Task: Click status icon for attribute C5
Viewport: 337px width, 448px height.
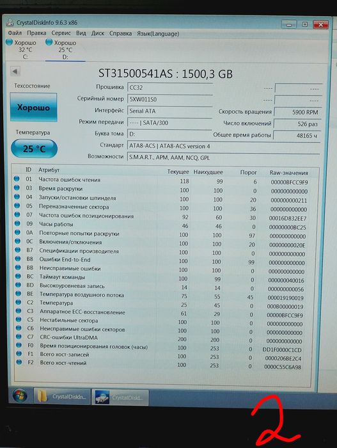Action: point(19,319)
